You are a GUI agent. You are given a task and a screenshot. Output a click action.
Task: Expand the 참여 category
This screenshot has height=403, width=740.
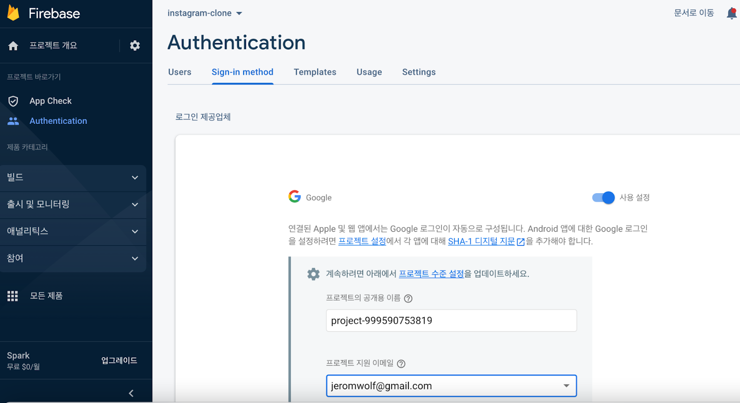click(73, 259)
